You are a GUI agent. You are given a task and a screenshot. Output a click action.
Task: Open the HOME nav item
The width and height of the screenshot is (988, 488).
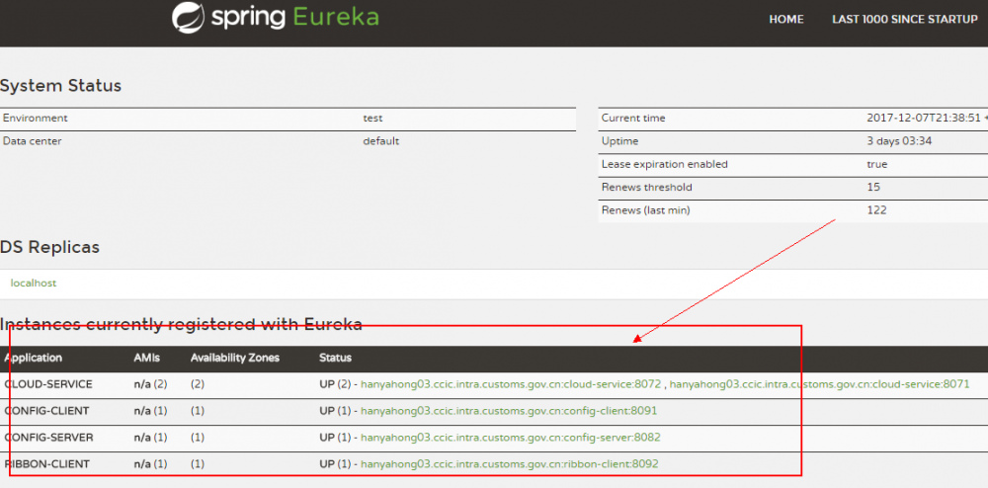[x=785, y=20]
